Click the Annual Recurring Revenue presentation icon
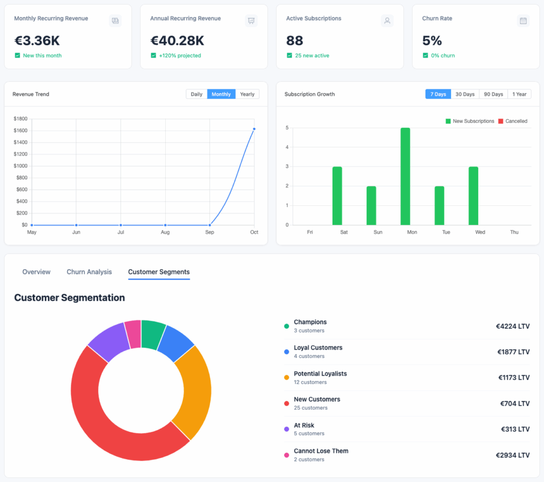The width and height of the screenshot is (544, 482). pyautogui.click(x=251, y=21)
